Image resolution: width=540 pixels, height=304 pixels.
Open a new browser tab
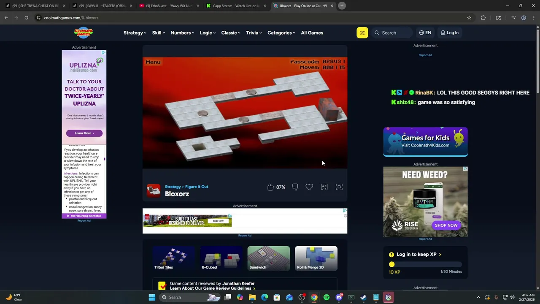click(x=342, y=5)
